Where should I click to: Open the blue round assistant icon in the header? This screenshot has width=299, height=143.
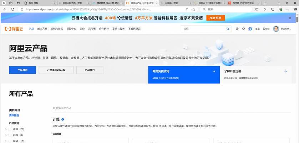click(250, 29)
